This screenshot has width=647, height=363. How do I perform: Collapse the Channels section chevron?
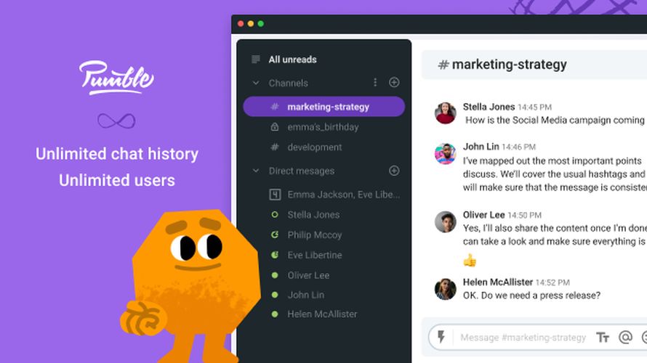pyautogui.click(x=256, y=83)
